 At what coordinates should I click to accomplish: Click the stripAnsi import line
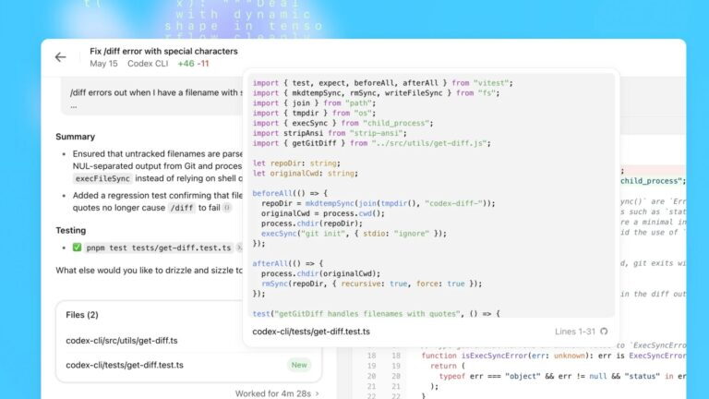click(330, 133)
